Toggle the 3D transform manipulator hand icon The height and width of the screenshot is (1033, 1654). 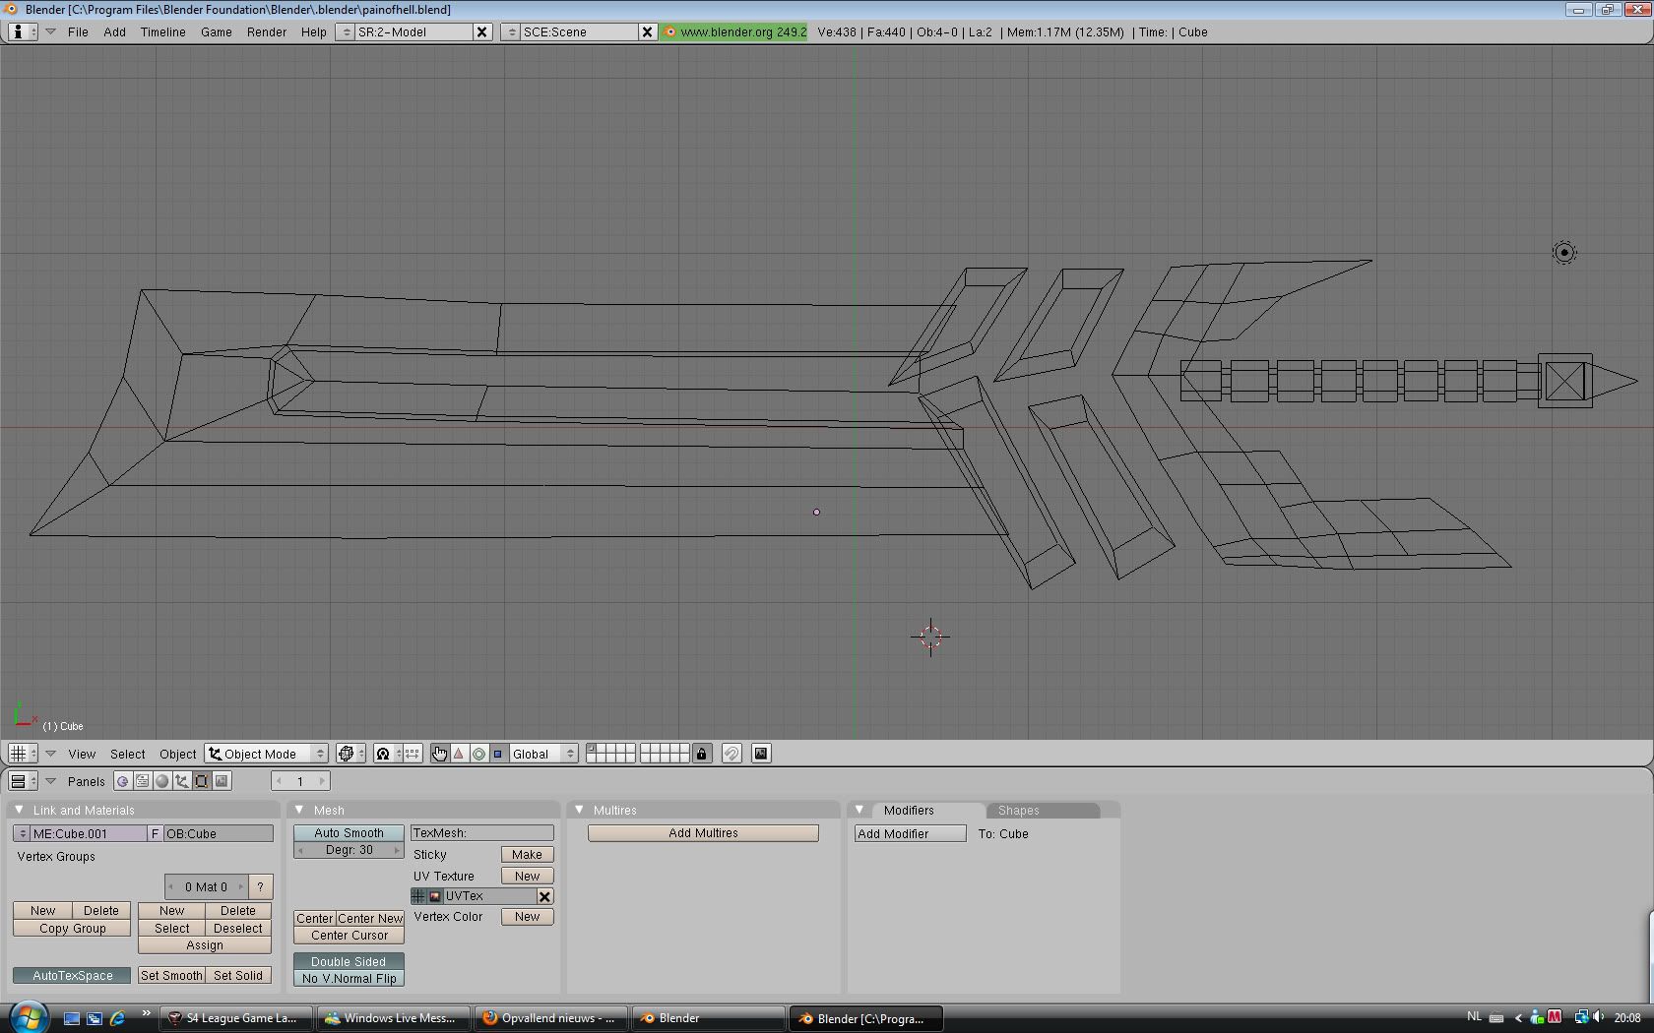click(x=439, y=754)
